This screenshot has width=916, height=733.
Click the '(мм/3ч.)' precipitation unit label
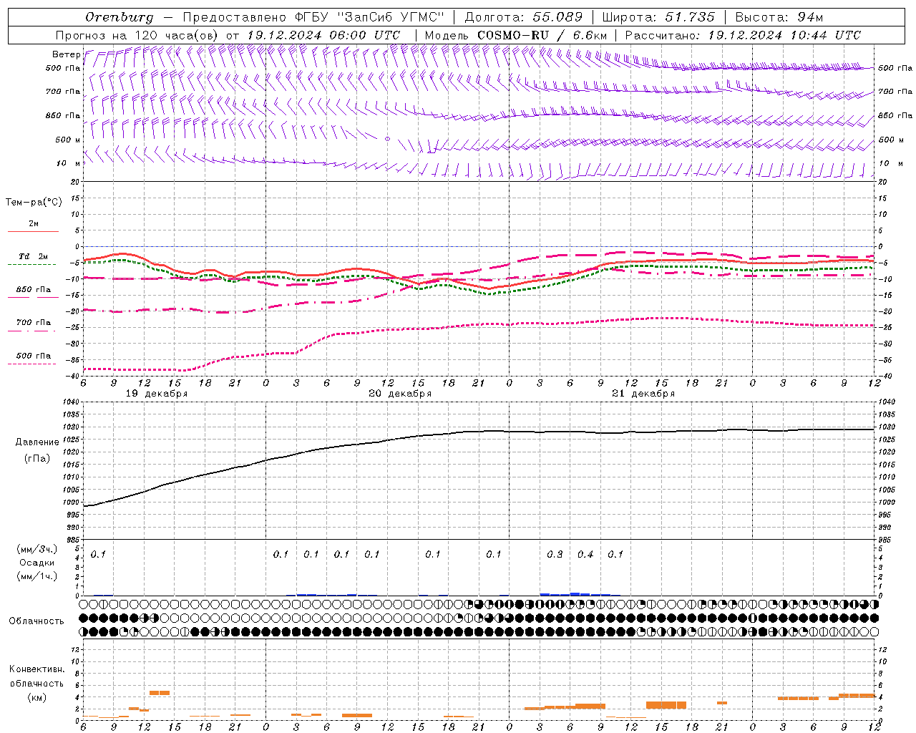point(36,550)
